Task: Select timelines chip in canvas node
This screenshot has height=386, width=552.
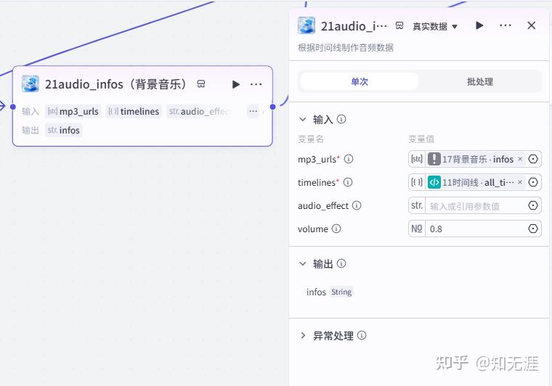Action: 134,112
